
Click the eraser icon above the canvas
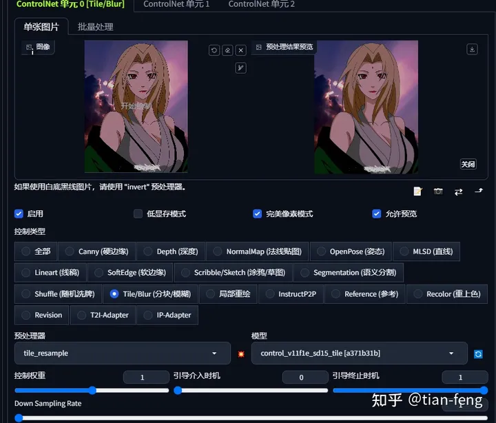coord(227,50)
